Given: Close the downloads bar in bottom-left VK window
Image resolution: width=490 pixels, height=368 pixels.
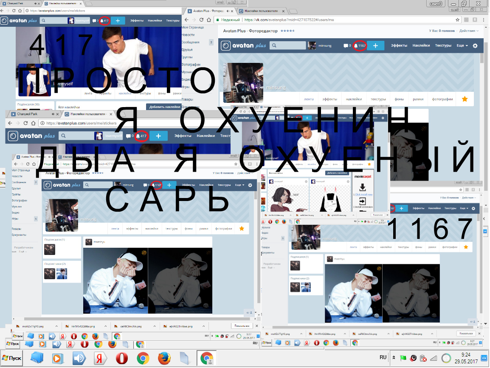Looking at the screenshot, I should (256, 326).
